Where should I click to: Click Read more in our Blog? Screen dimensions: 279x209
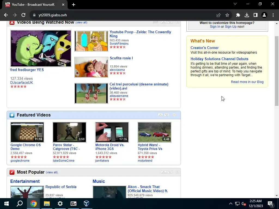247,82
